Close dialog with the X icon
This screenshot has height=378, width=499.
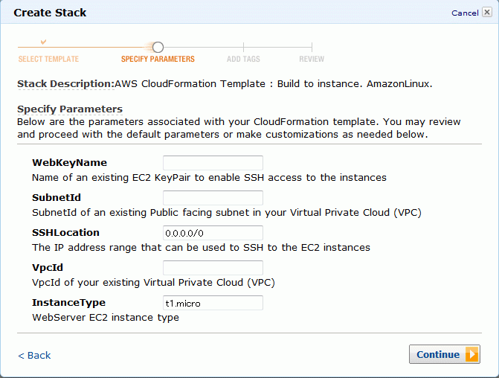coord(487,12)
